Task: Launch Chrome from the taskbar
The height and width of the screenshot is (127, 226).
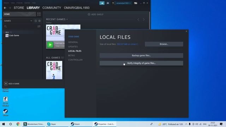Action: [18, 124]
